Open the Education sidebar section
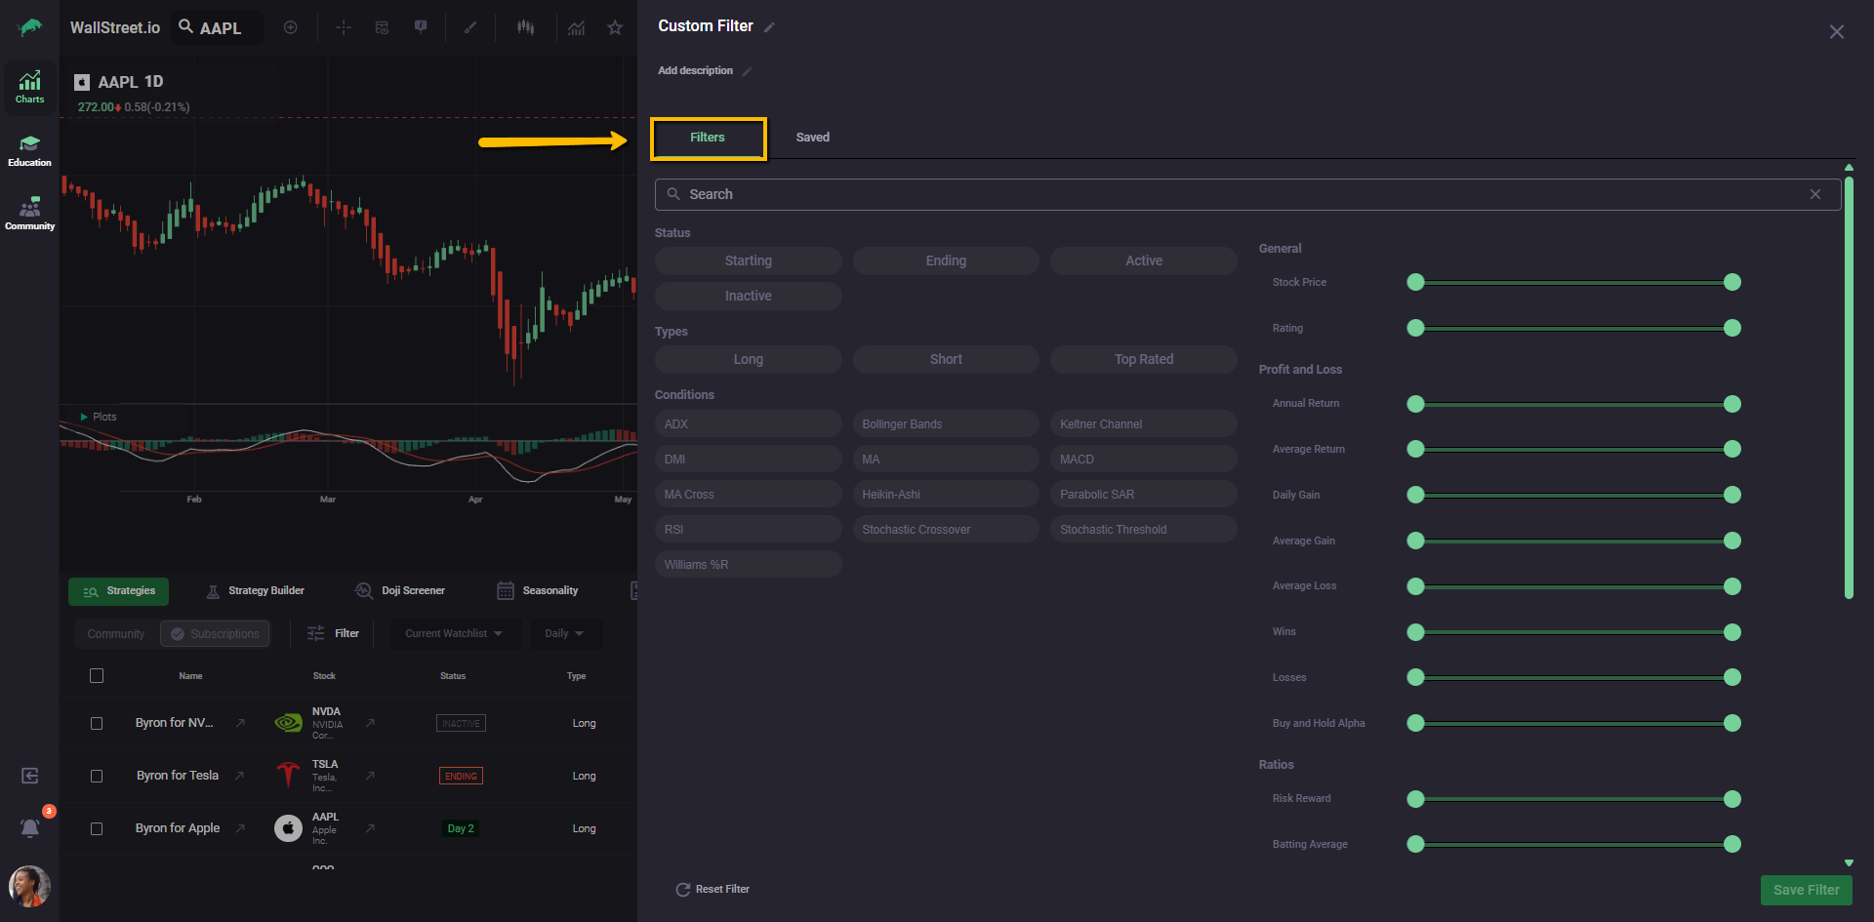Viewport: 1874px width, 922px height. (x=29, y=151)
